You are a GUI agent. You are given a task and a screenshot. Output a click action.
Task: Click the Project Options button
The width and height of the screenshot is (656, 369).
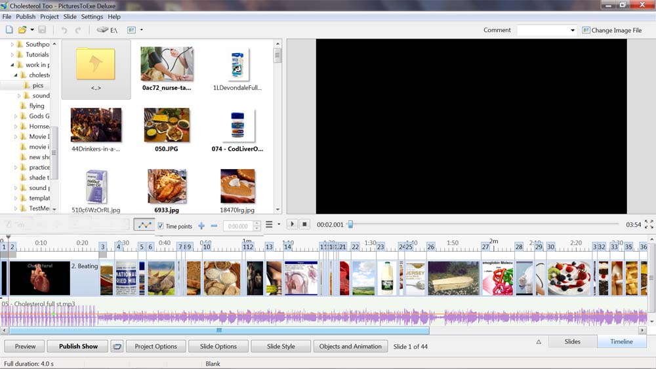coord(155,346)
